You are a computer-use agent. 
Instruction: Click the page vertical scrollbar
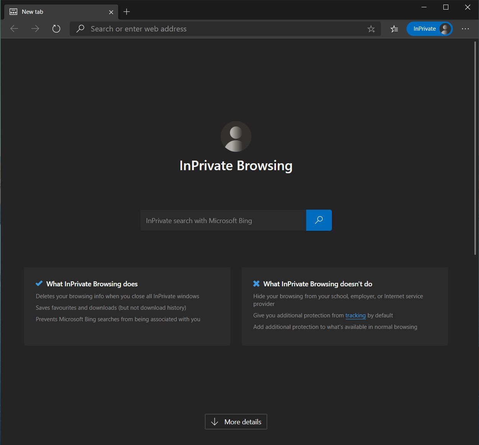475,148
